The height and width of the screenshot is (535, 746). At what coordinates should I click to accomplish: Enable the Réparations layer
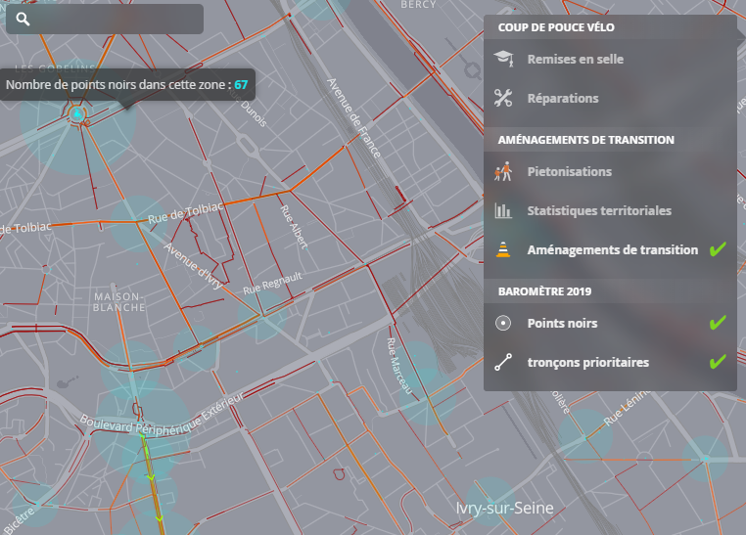coord(562,98)
